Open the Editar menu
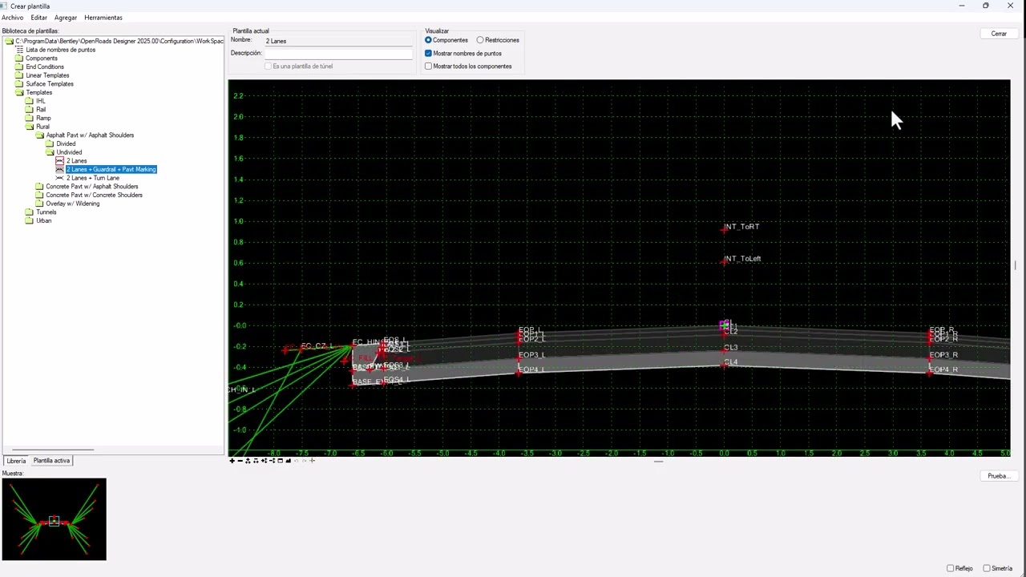Image resolution: width=1026 pixels, height=577 pixels. (x=38, y=18)
